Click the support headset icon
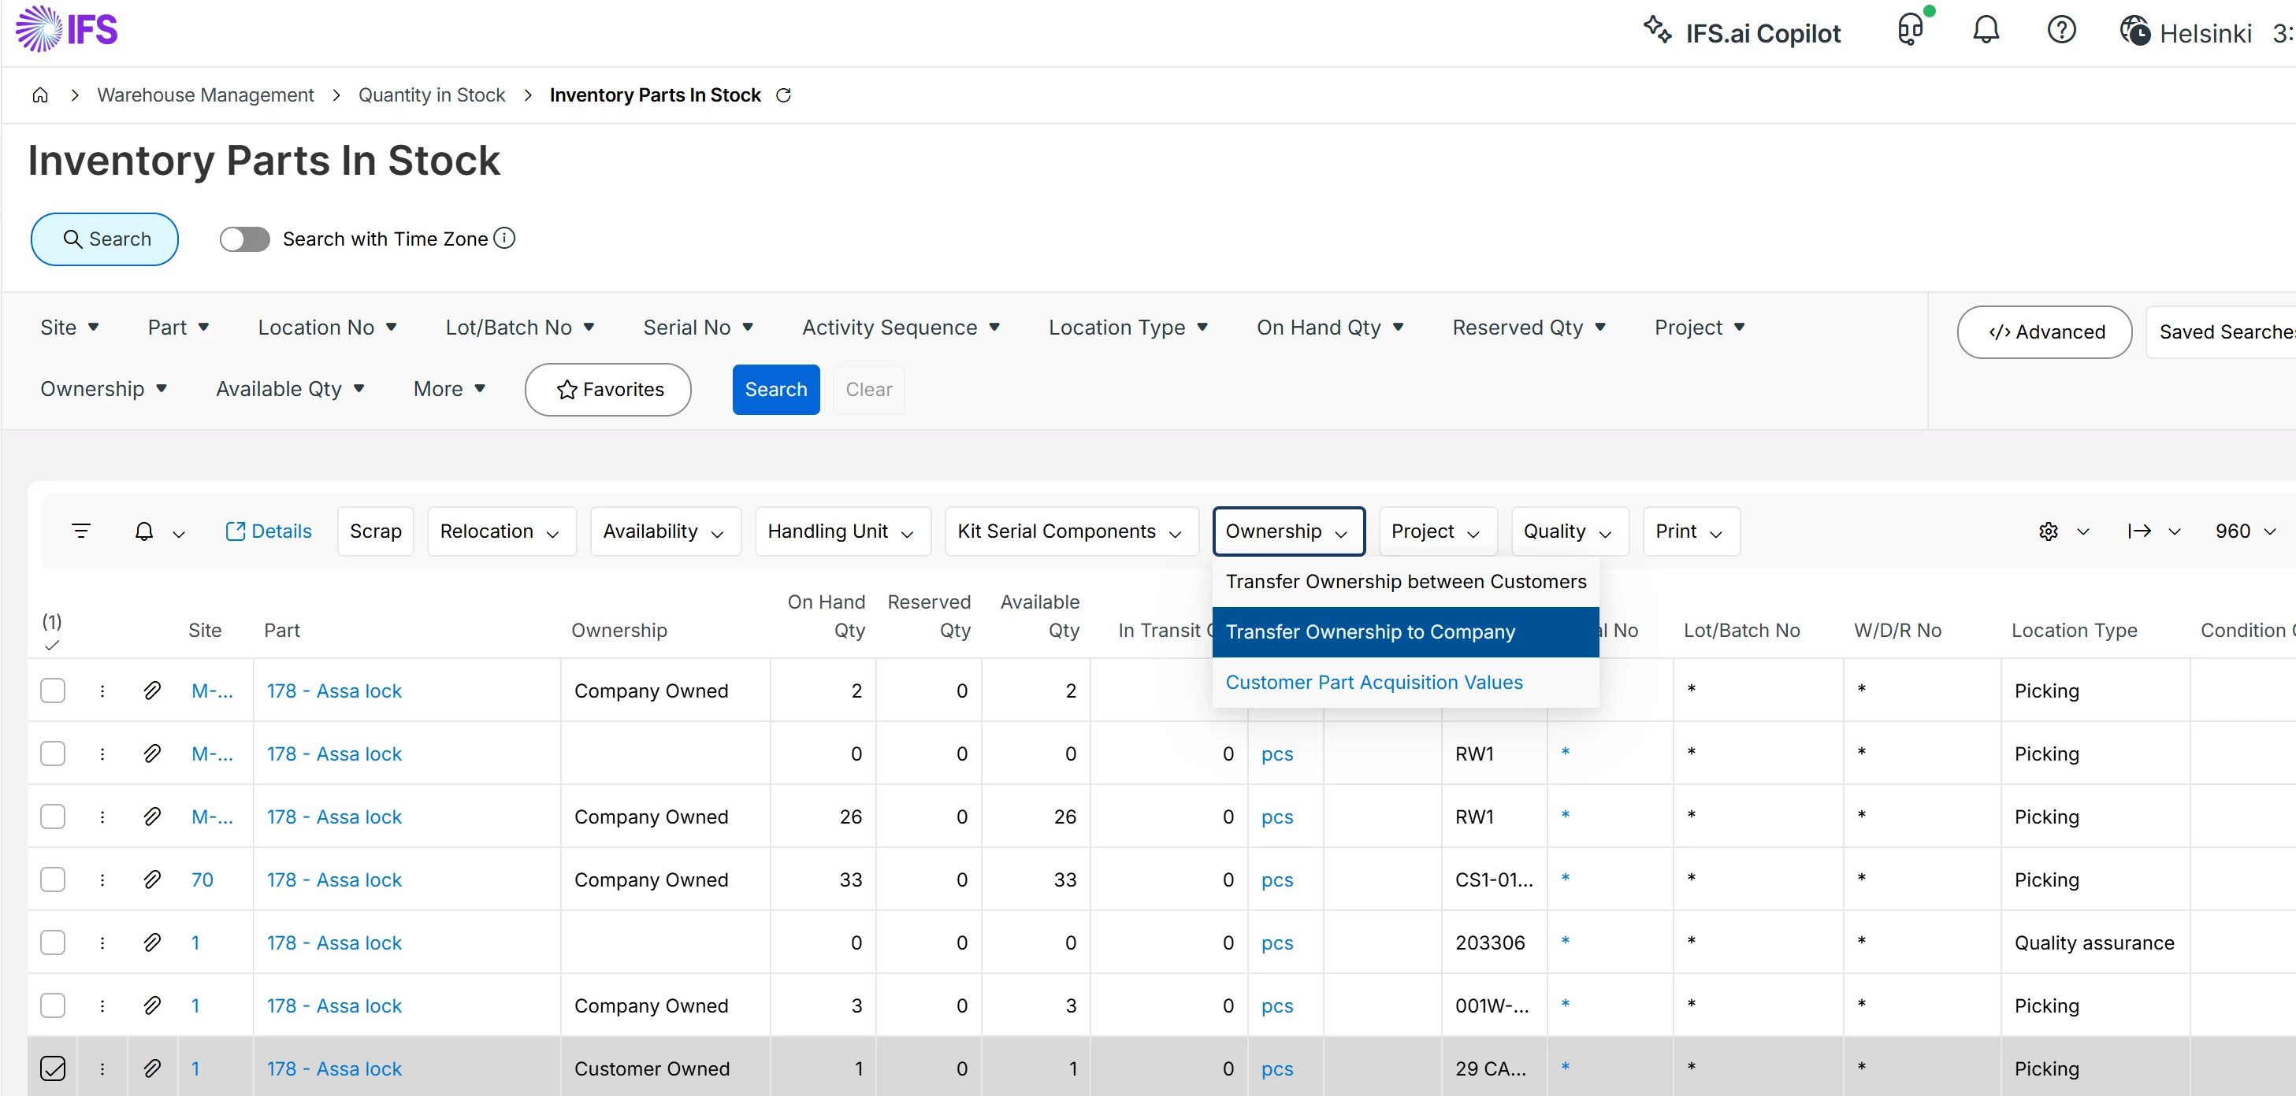Screen dimensions: 2296x1096 click(x=1909, y=31)
